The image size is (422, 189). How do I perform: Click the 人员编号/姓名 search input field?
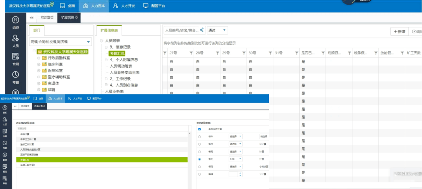pos(181,30)
